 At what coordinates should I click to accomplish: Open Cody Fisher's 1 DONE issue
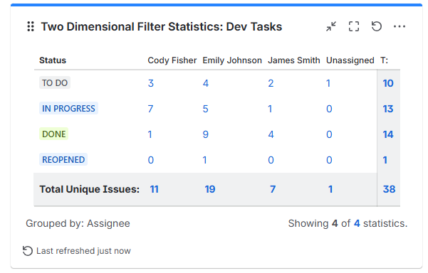[150, 134]
